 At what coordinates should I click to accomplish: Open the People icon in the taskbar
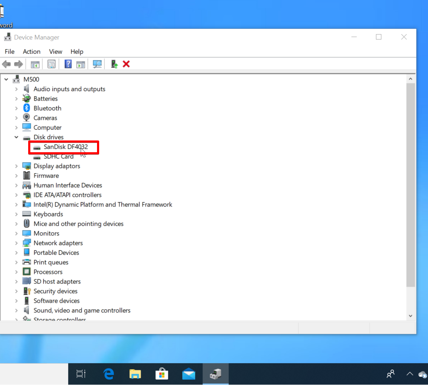pos(391,374)
